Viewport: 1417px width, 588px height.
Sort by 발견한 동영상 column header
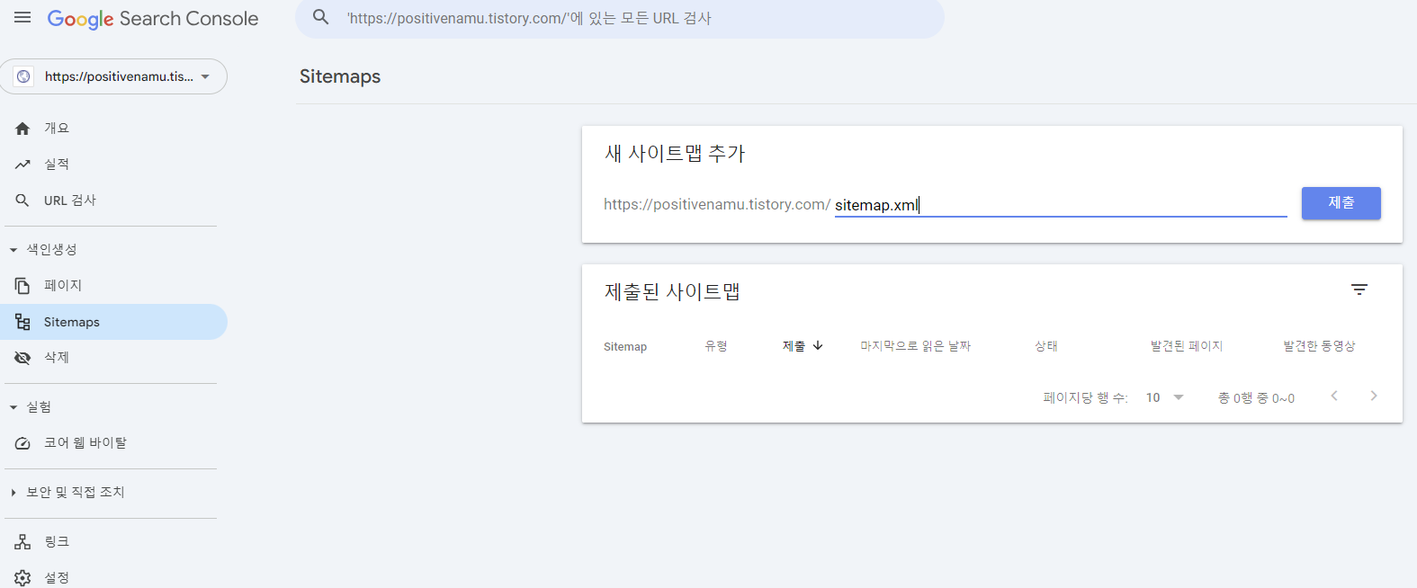(1319, 346)
